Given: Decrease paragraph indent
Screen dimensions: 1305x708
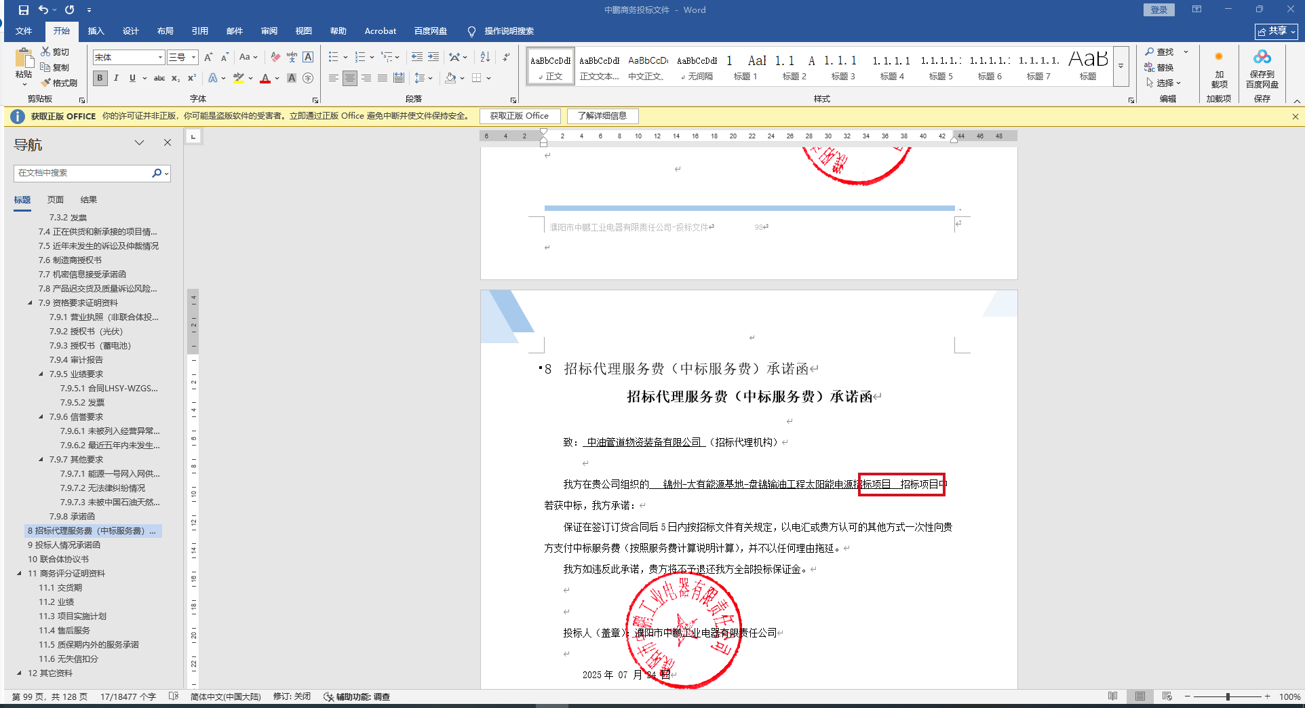Looking at the screenshot, I should click(x=417, y=58).
